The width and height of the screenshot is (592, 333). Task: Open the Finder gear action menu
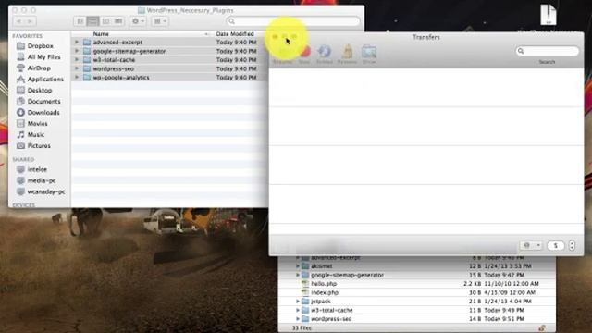tap(138, 21)
